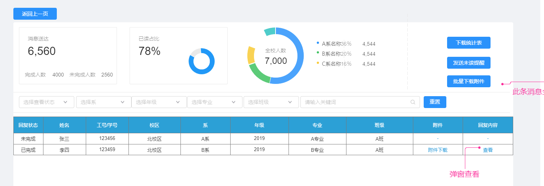The height and width of the screenshot is (186, 544).
Task: Click the 批量下载附件 button
Action: tap(469, 81)
